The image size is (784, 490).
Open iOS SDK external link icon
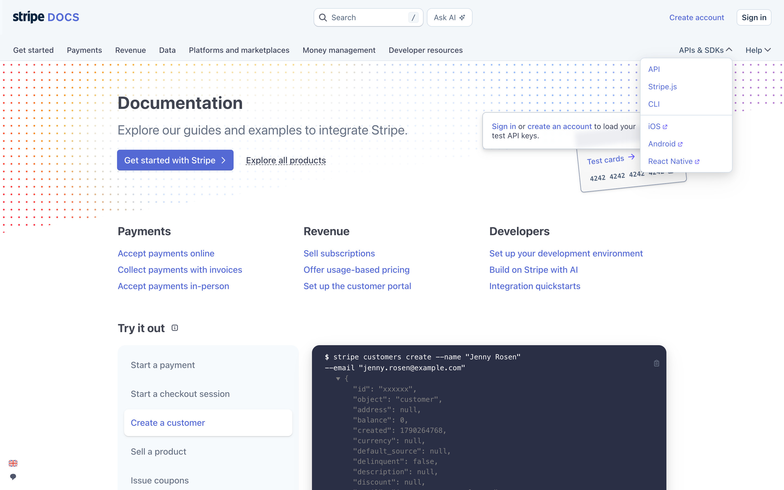coord(665,127)
